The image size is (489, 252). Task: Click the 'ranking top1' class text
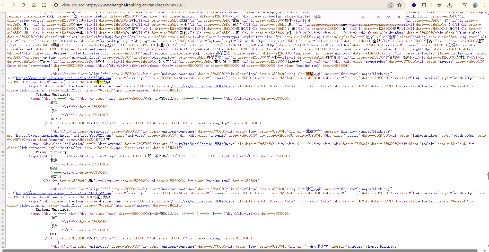click(x=308, y=66)
